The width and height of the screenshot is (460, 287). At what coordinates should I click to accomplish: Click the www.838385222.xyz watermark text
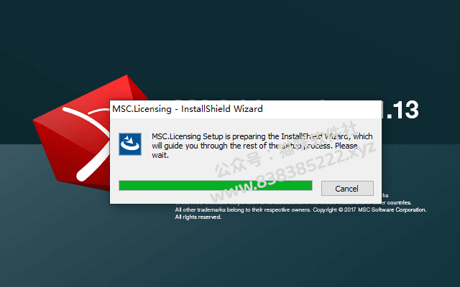tap(293, 173)
